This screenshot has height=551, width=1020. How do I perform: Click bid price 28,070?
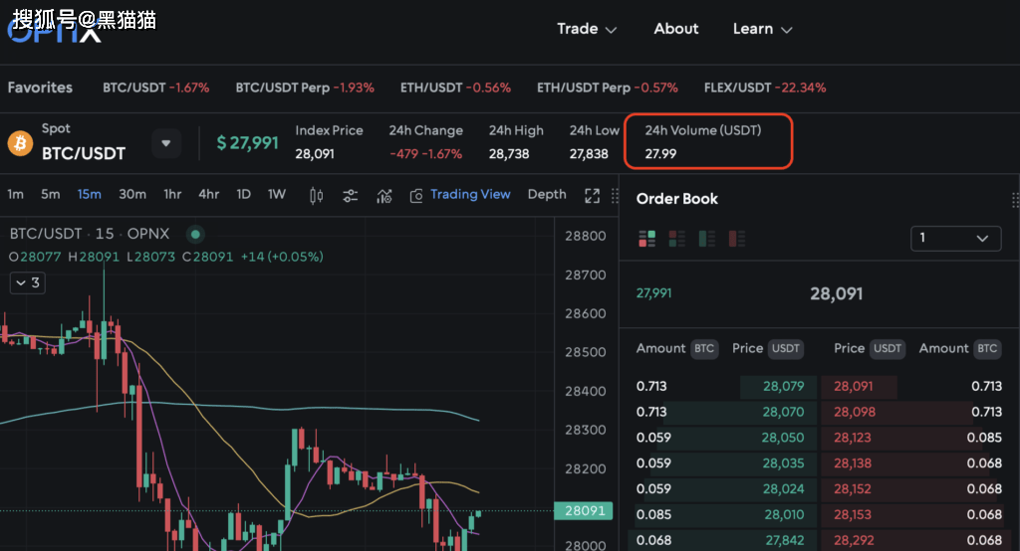783,412
